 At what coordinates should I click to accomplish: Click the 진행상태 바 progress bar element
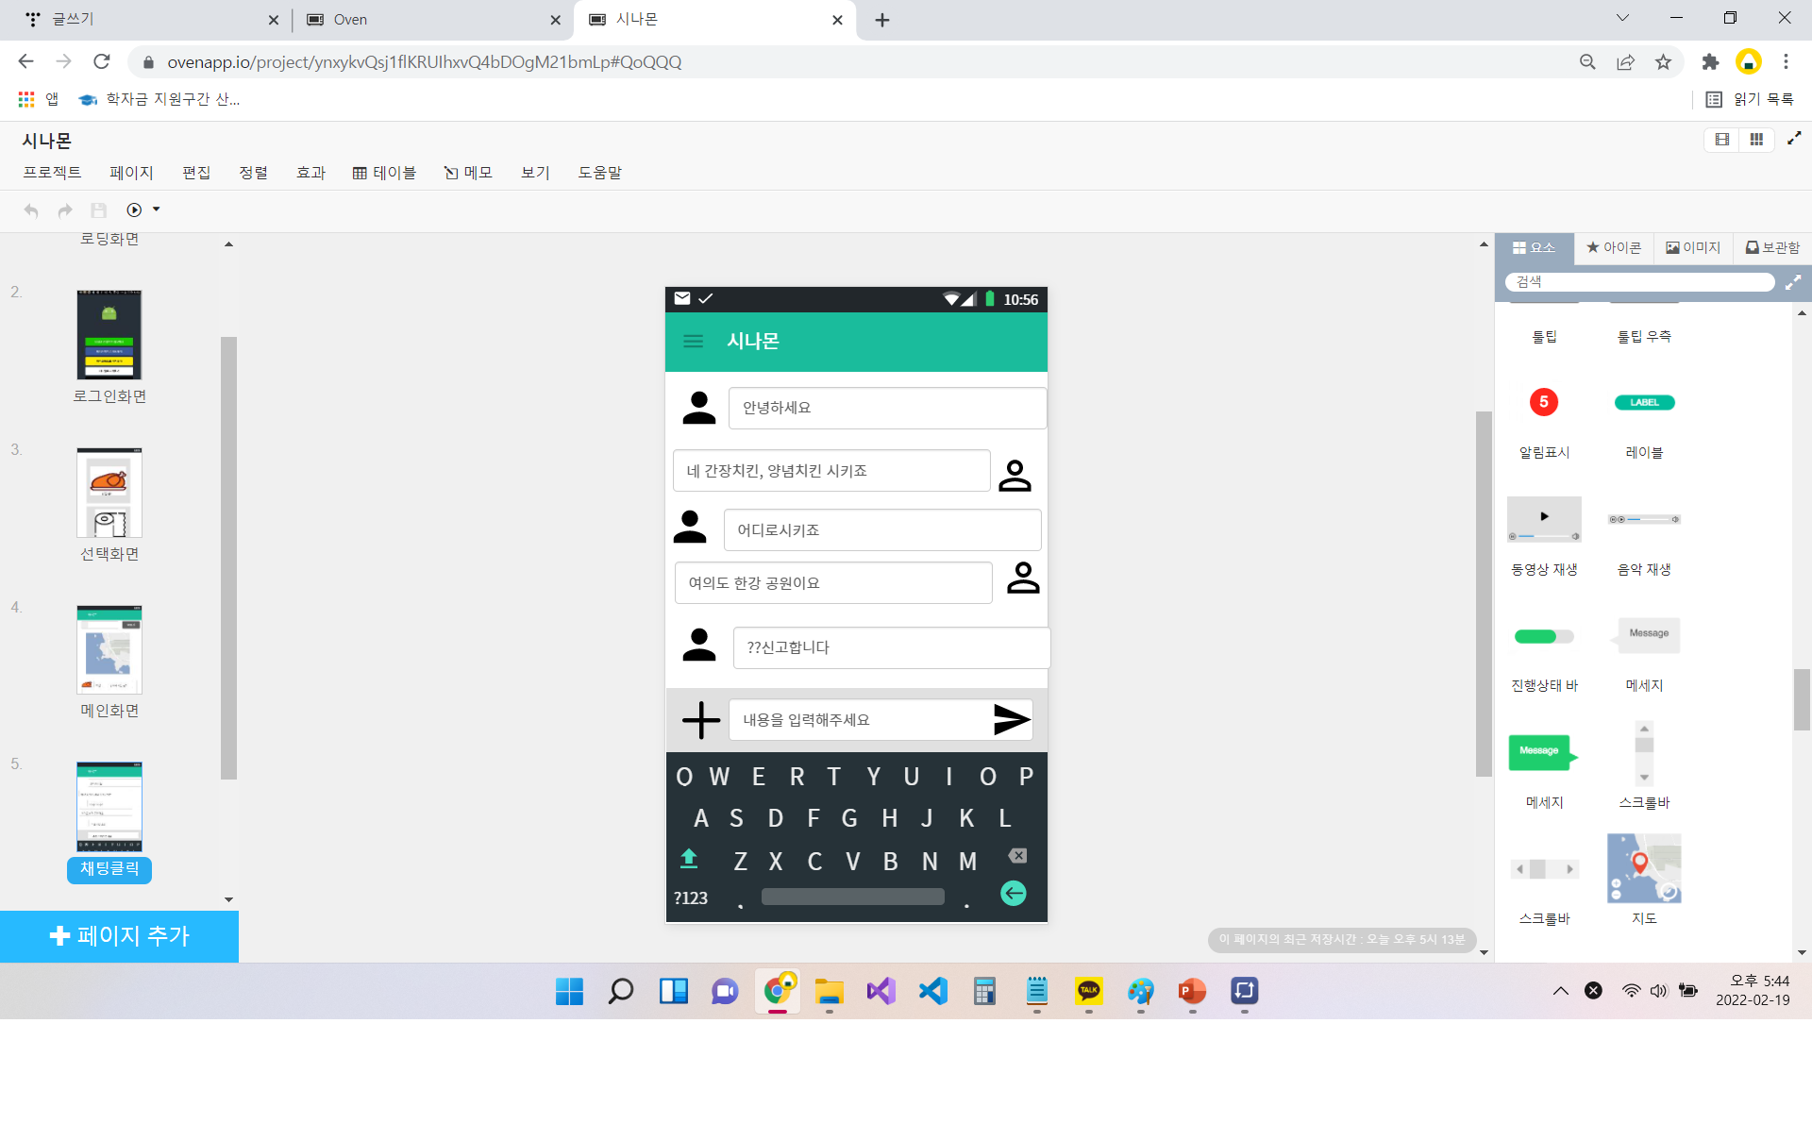pyautogui.click(x=1543, y=637)
